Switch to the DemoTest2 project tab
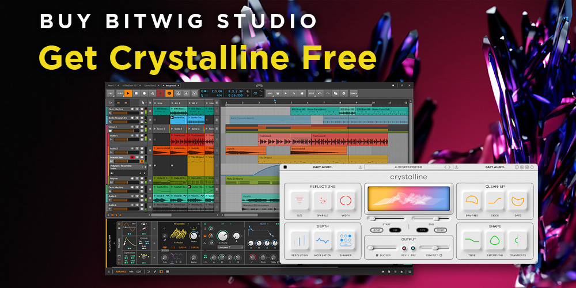This screenshot has width=576, height=288. coord(151,85)
